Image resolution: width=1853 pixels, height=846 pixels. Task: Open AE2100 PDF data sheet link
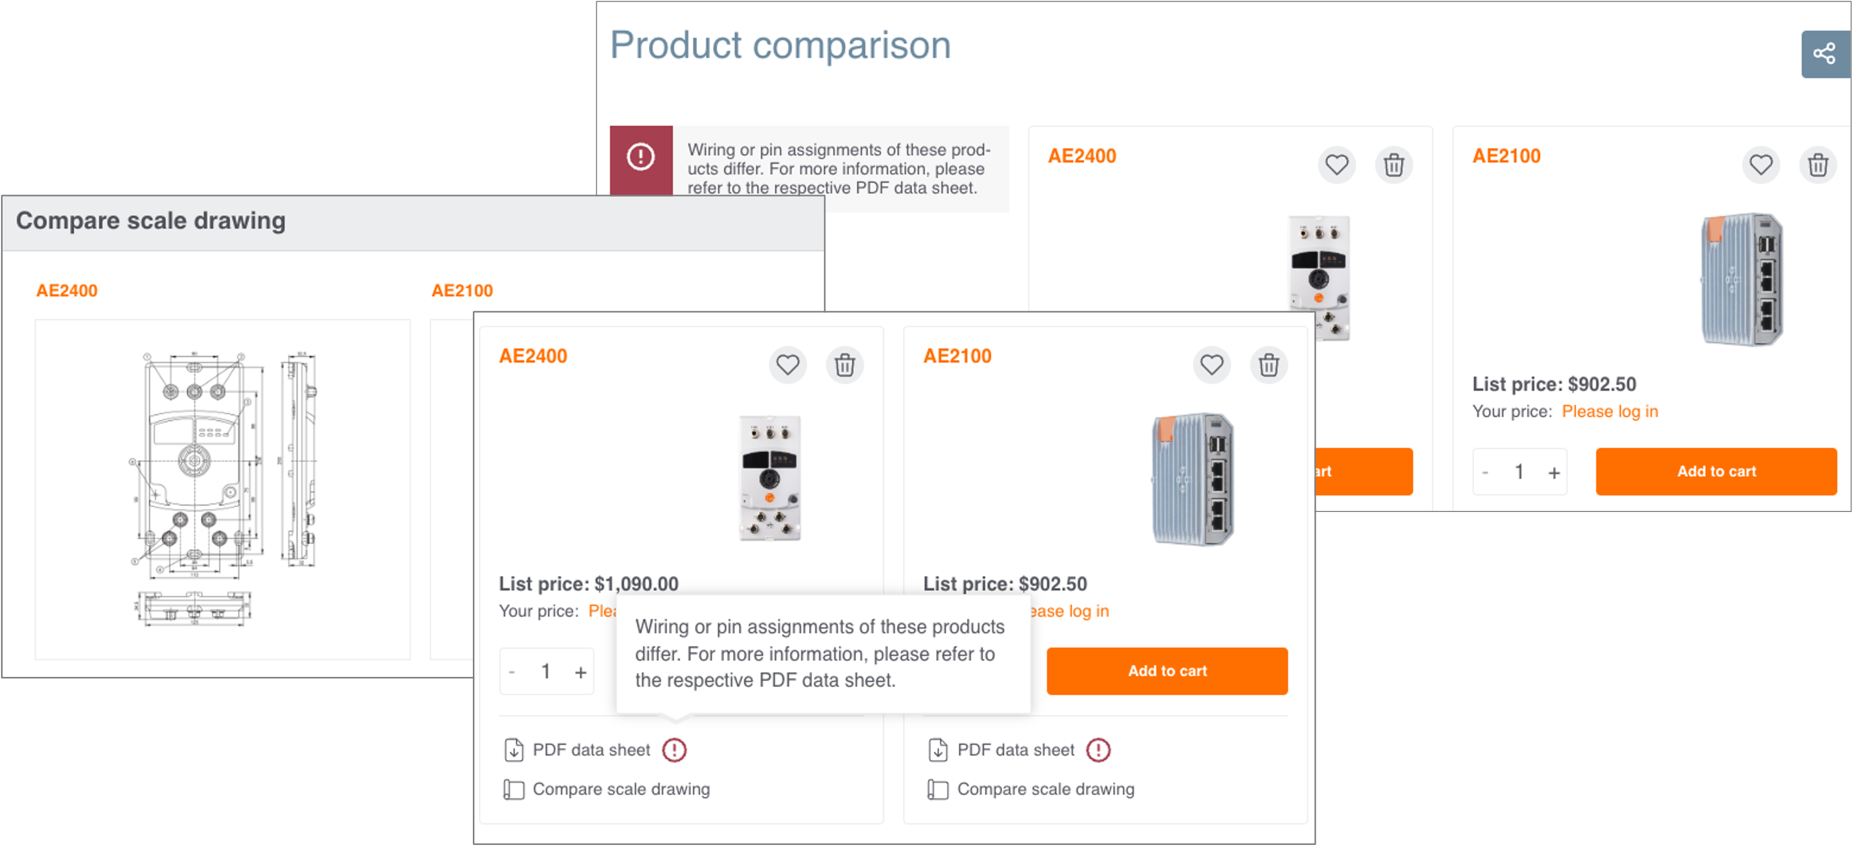coord(1015,750)
